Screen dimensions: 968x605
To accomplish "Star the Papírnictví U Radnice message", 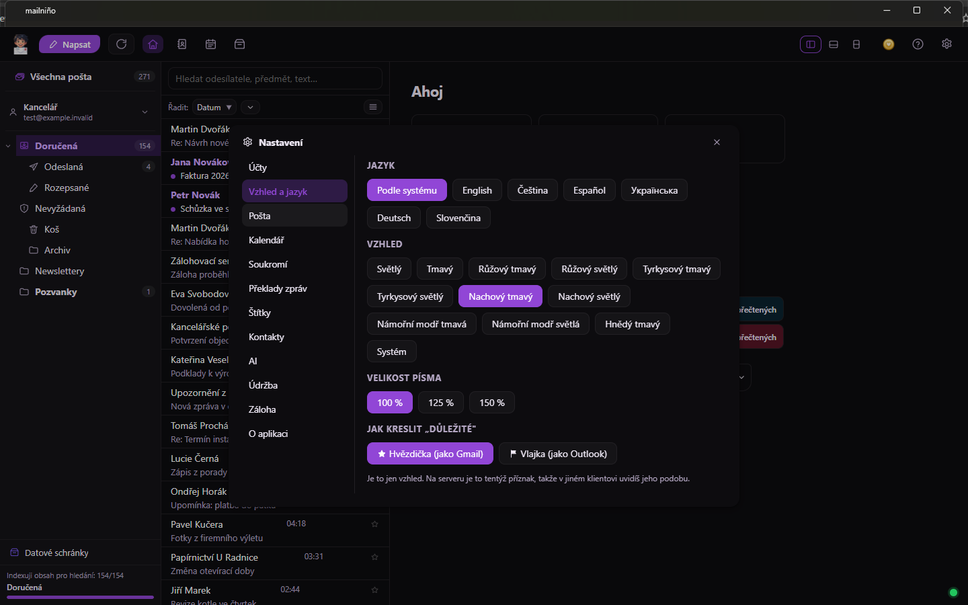I will click(375, 557).
